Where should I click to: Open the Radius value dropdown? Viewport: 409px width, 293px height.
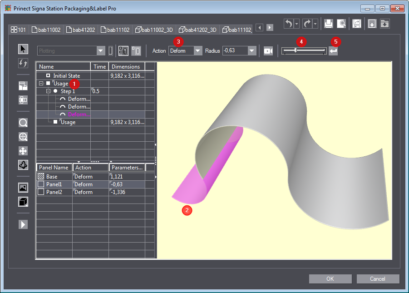(x=252, y=51)
